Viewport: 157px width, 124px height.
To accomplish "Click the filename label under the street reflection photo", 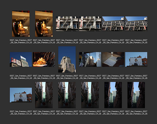I will coord(90,77).
